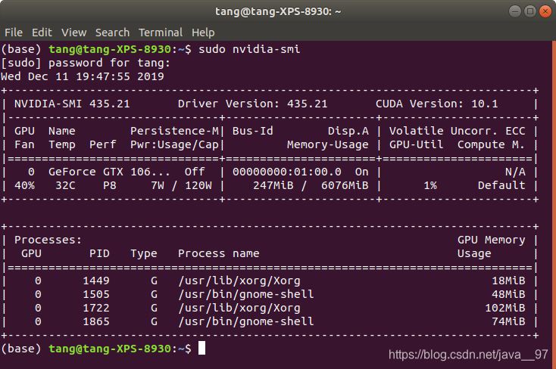Click the ECC value 'N/A'
This screenshot has height=369, width=556.
coord(515,172)
